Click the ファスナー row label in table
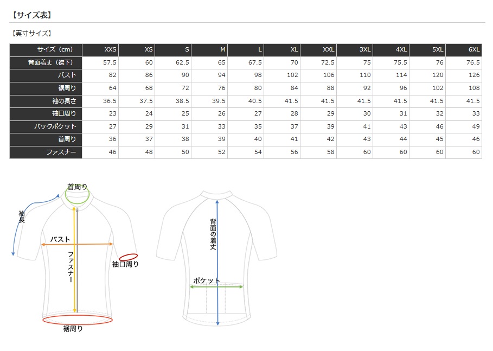 46,152
